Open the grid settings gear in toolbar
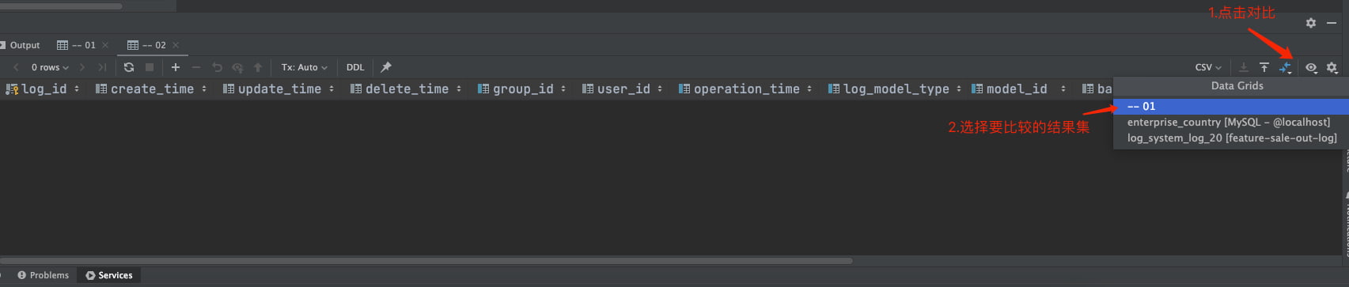Screen dimensions: 1349x287 (1332, 67)
